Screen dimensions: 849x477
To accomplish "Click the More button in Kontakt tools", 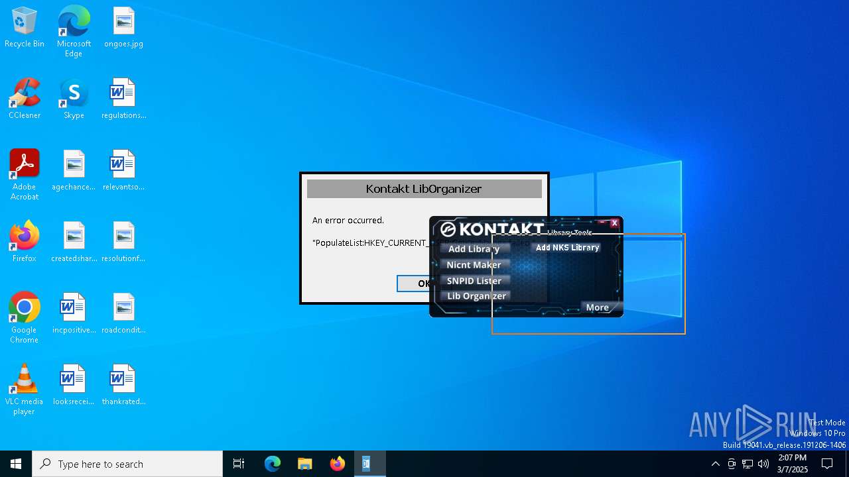I will 597,307.
